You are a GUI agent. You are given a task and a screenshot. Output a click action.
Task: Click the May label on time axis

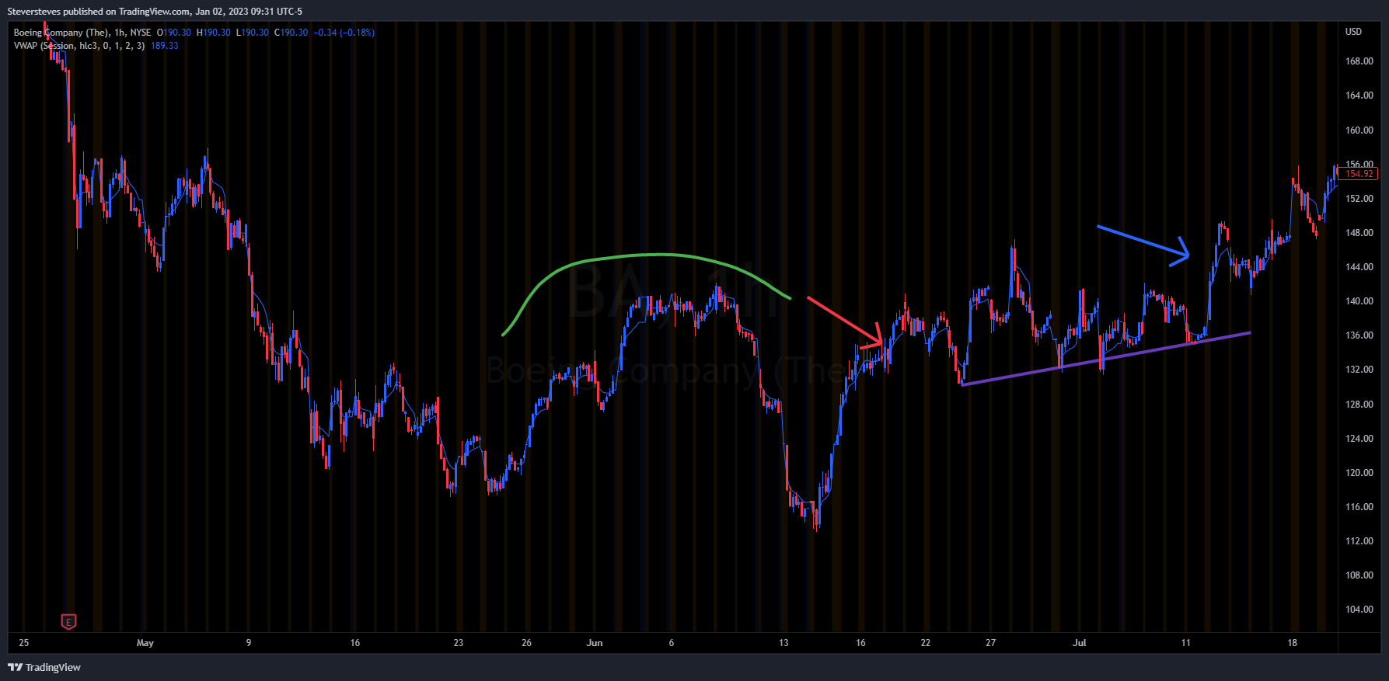point(145,643)
